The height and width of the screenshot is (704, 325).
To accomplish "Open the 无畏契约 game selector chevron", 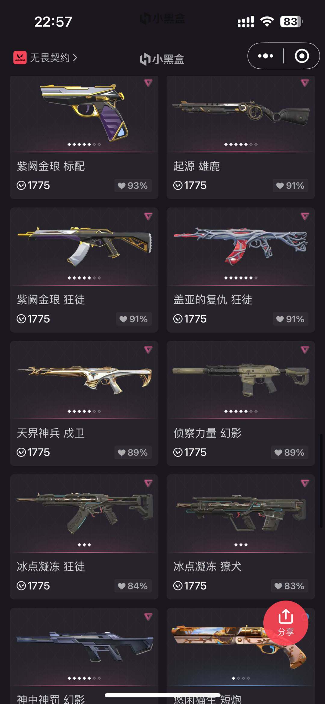I will point(75,57).
